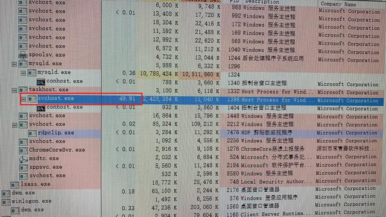Click the CPU value 0.18
Image resolution: width=386 pixels, height=217 pixels.
[128, 192]
